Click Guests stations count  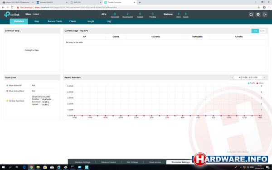[x=185, y=14]
